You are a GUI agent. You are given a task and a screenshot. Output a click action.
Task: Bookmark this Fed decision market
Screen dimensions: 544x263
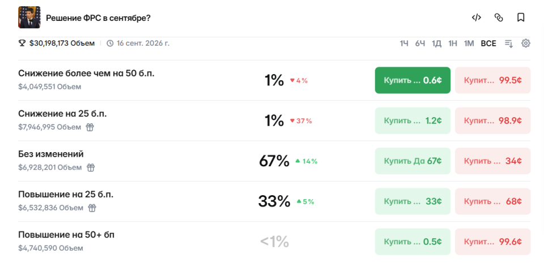coord(520,18)
